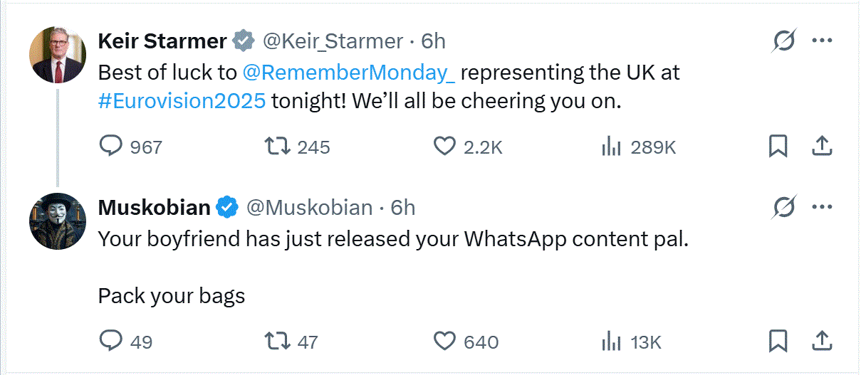Open the #Eurovision2025 hashtag
The width and height of the screenshot is (861, 375).
[182, 101]
